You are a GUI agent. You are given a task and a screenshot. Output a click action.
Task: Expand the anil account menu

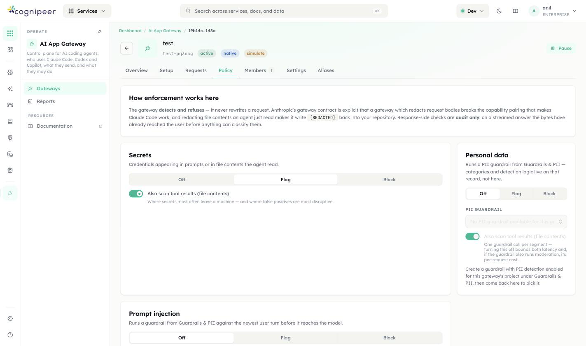pyautogui.click(x=553, y=11)
